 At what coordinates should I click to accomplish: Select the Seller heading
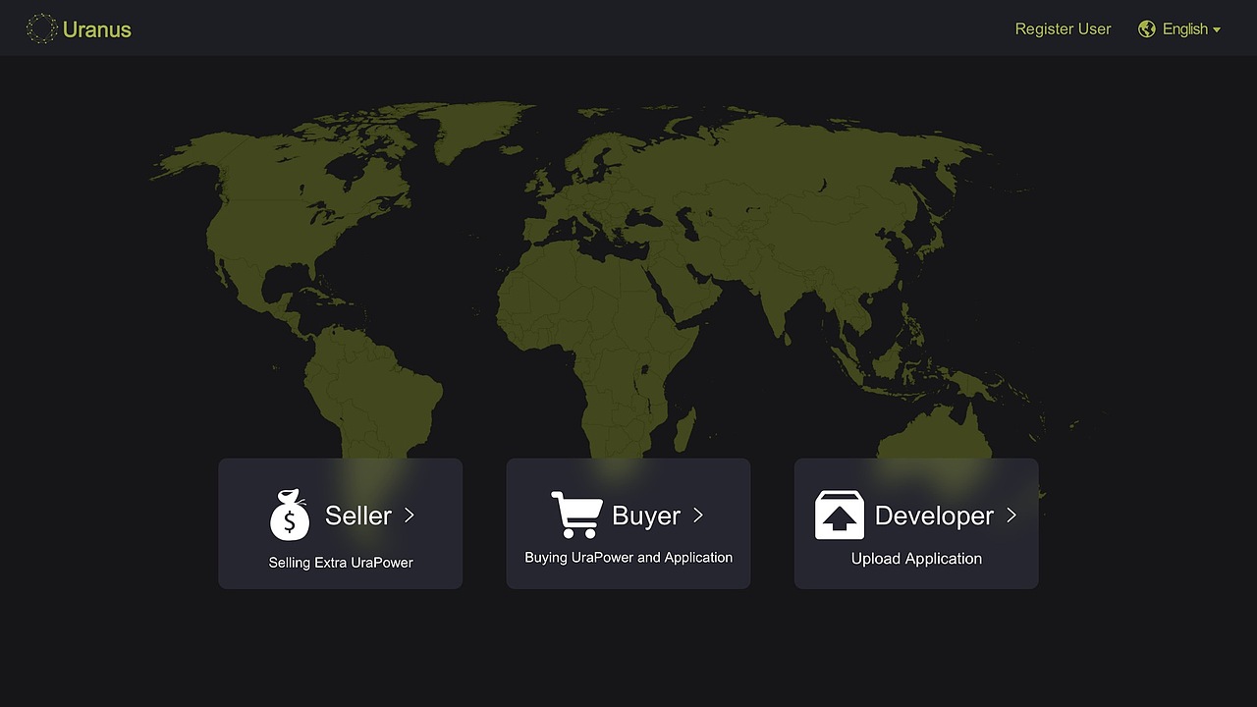358,516
